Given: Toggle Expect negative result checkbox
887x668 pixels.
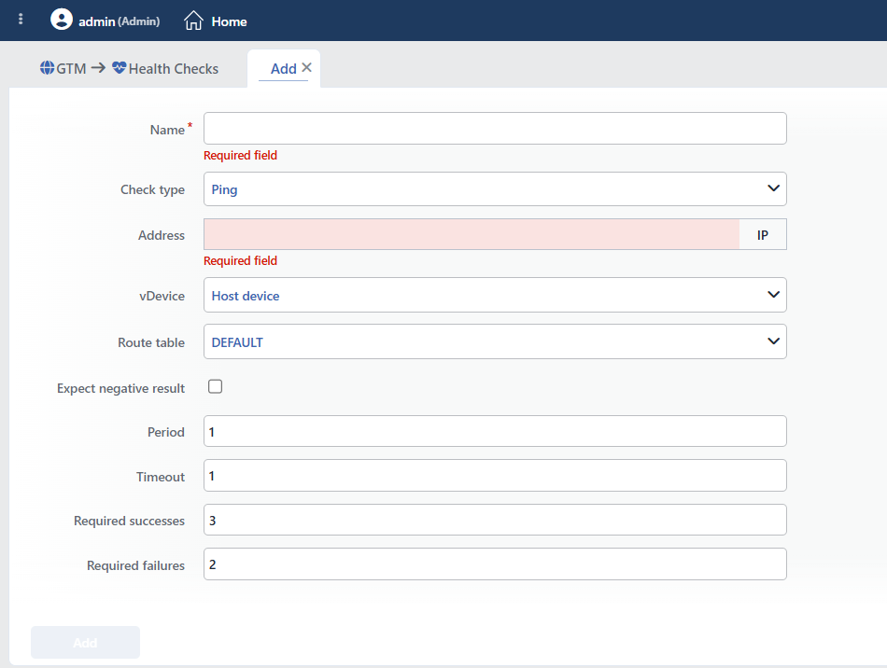Looking at the screenshot, I should point(215,386).
